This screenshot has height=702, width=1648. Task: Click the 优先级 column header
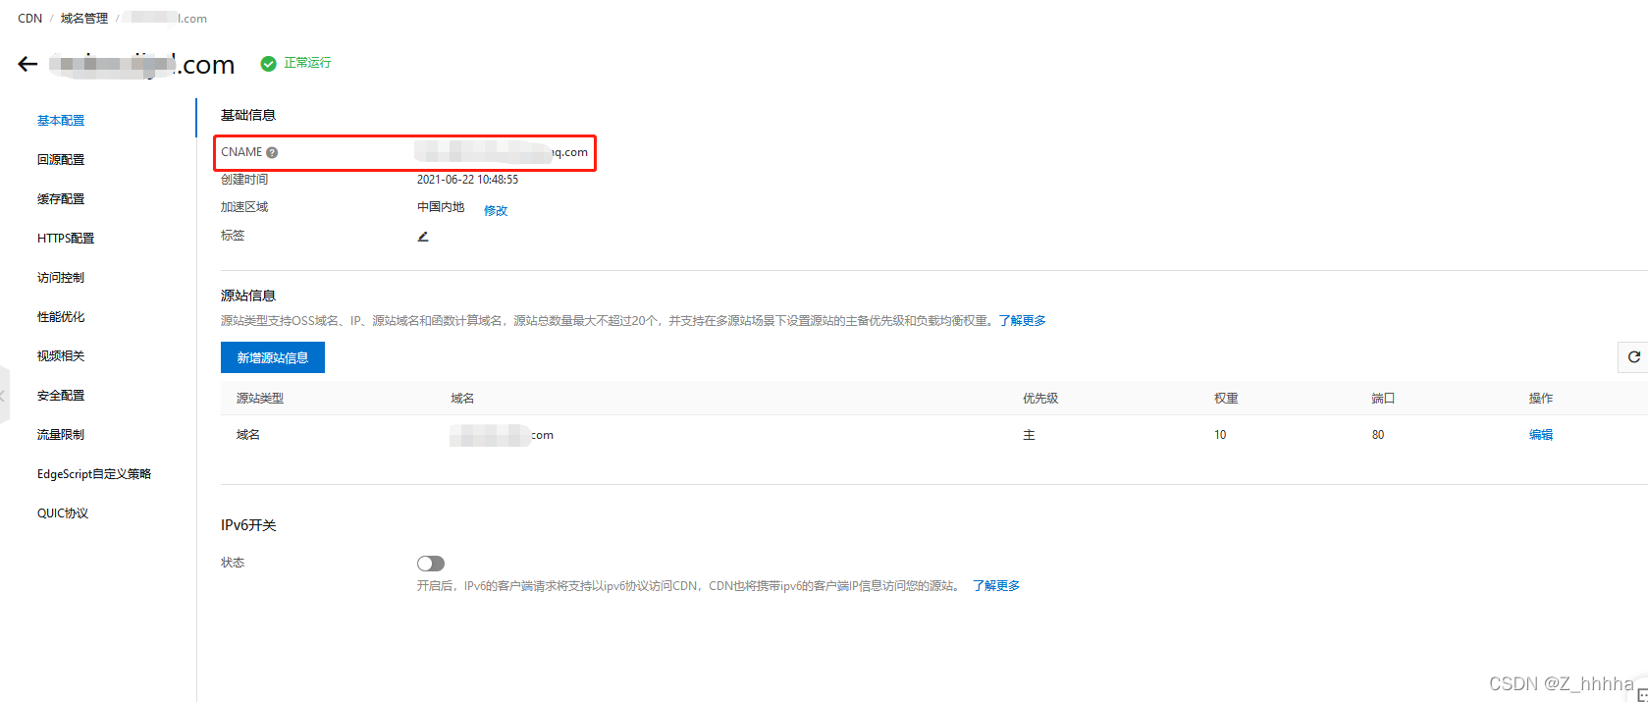1040,398
